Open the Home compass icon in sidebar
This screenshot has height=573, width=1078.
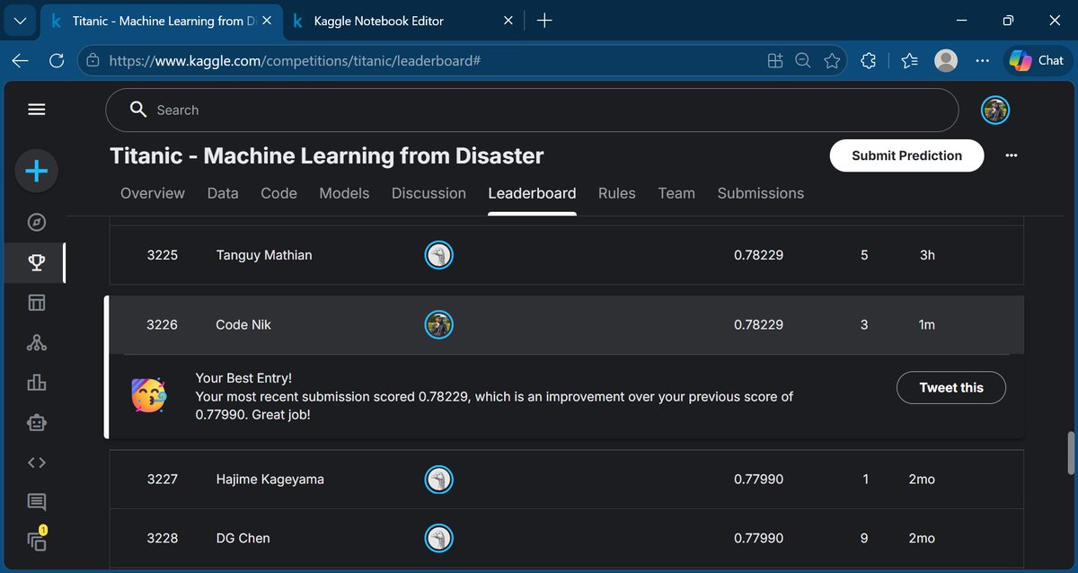point(36,222)
